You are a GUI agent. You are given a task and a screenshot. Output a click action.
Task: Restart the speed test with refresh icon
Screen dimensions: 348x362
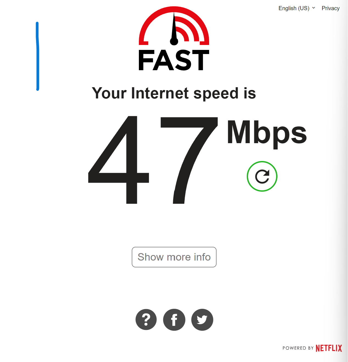[x=262, y=176]
